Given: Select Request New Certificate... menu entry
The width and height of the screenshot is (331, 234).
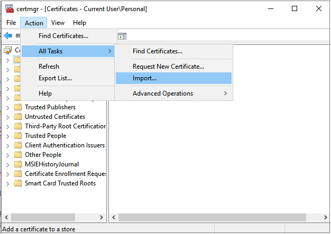Looking at the screenshot, I should (x=168, y=66).
